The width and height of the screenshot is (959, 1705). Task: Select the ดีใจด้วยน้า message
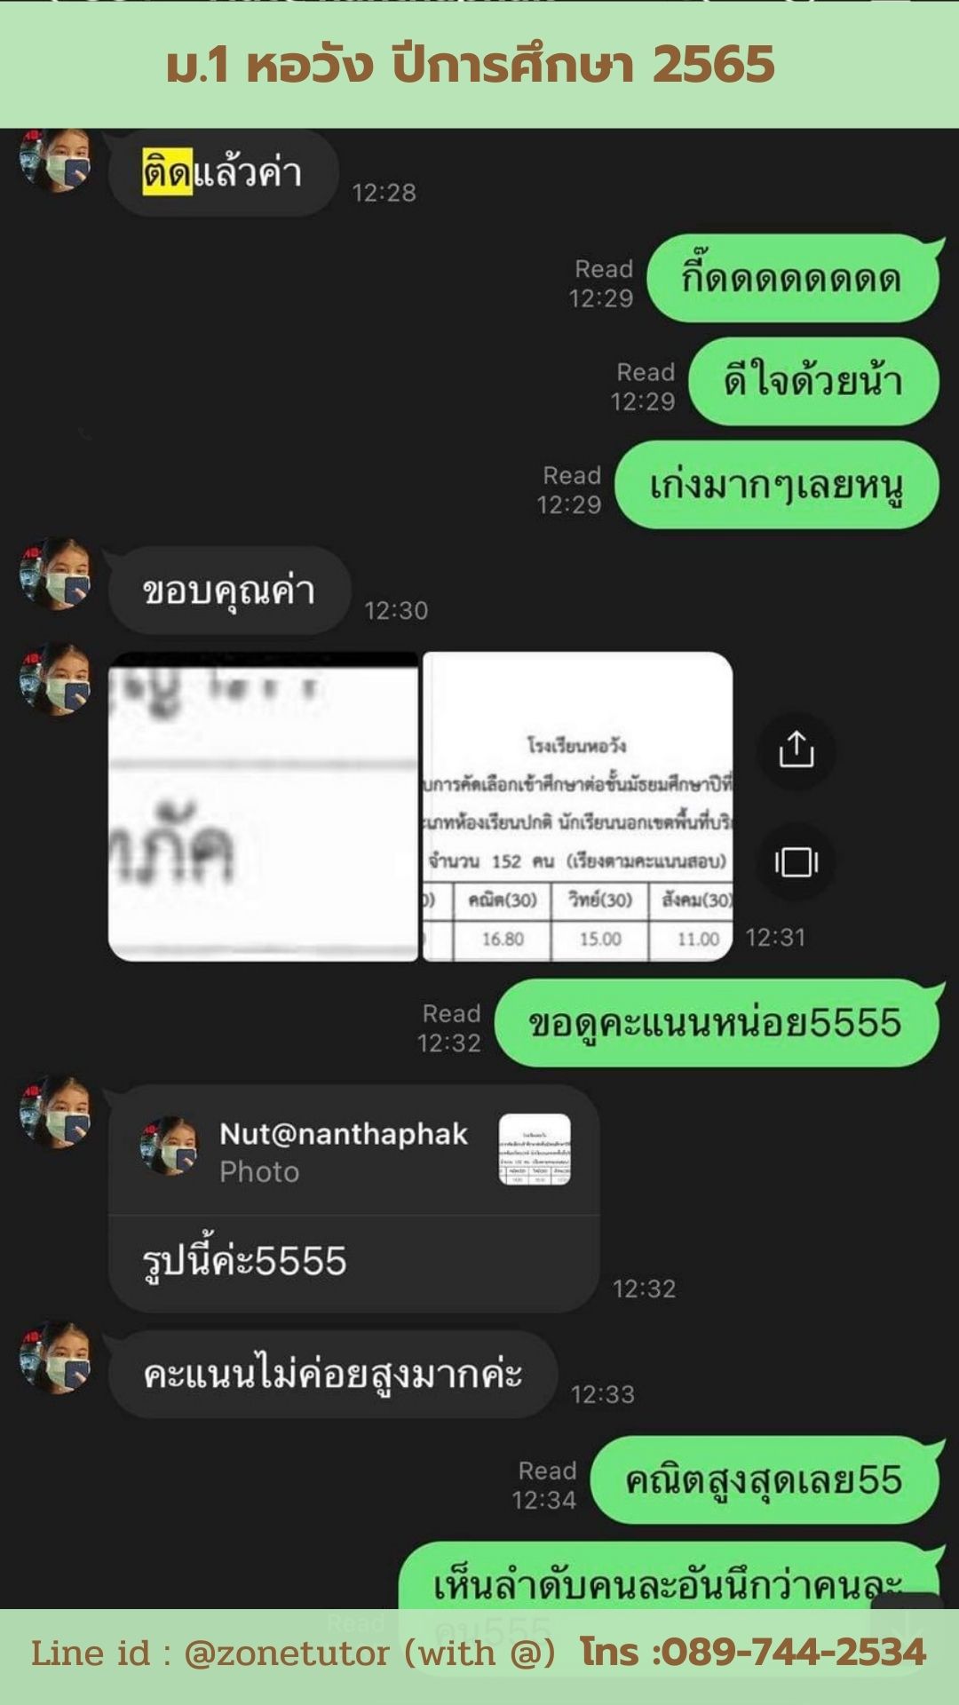click(x=813, y=381)
